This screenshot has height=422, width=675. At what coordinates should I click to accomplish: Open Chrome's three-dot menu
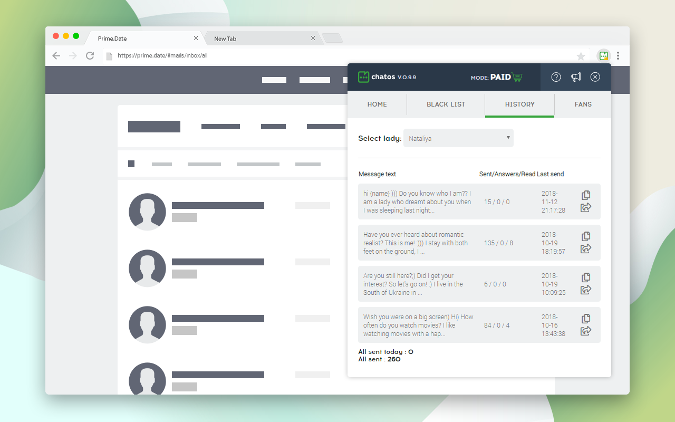tap(618, 55)
